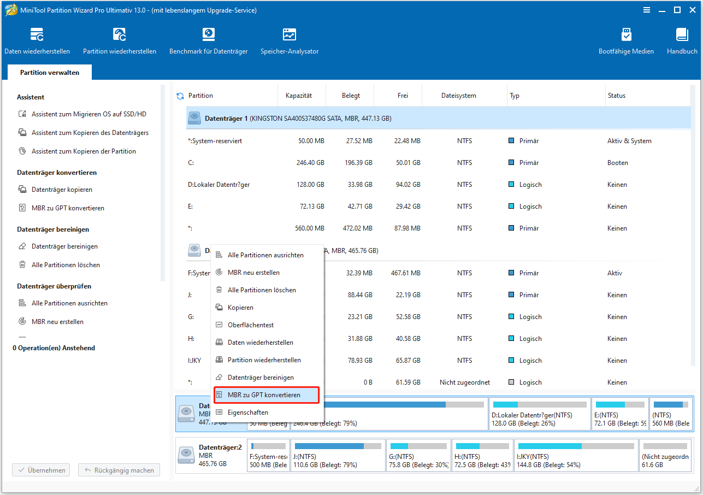The image size is (703, 495).
Task: Click Alle Partitionen löschen in the sidebar
Action: [66, 265]
